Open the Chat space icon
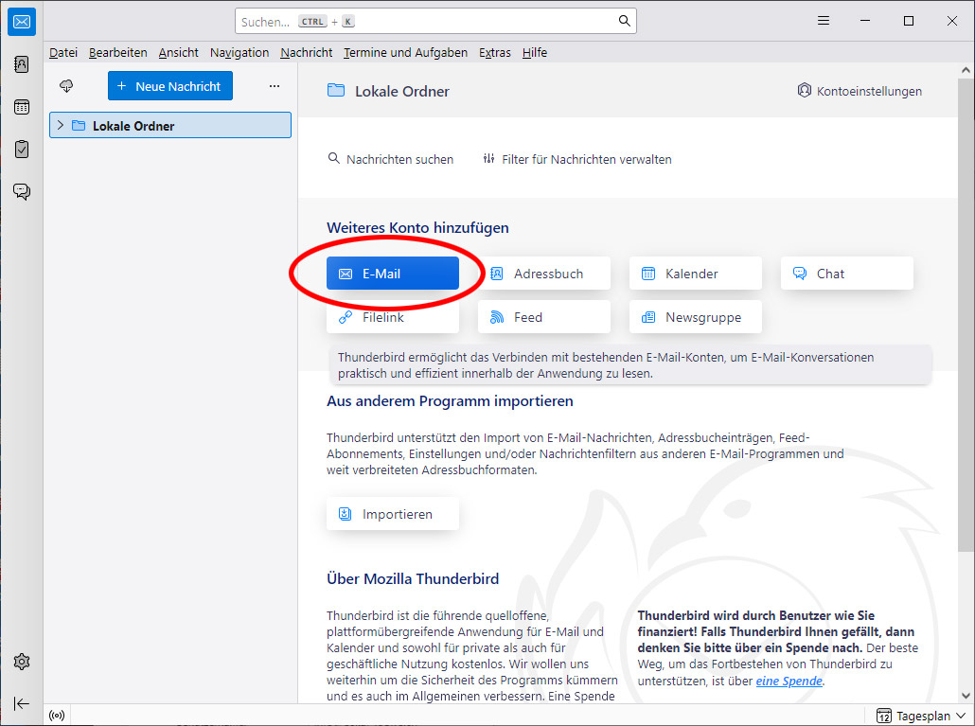 (x=22, y=191)
